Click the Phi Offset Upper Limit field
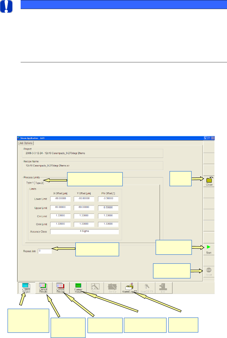 click(108, 208)
